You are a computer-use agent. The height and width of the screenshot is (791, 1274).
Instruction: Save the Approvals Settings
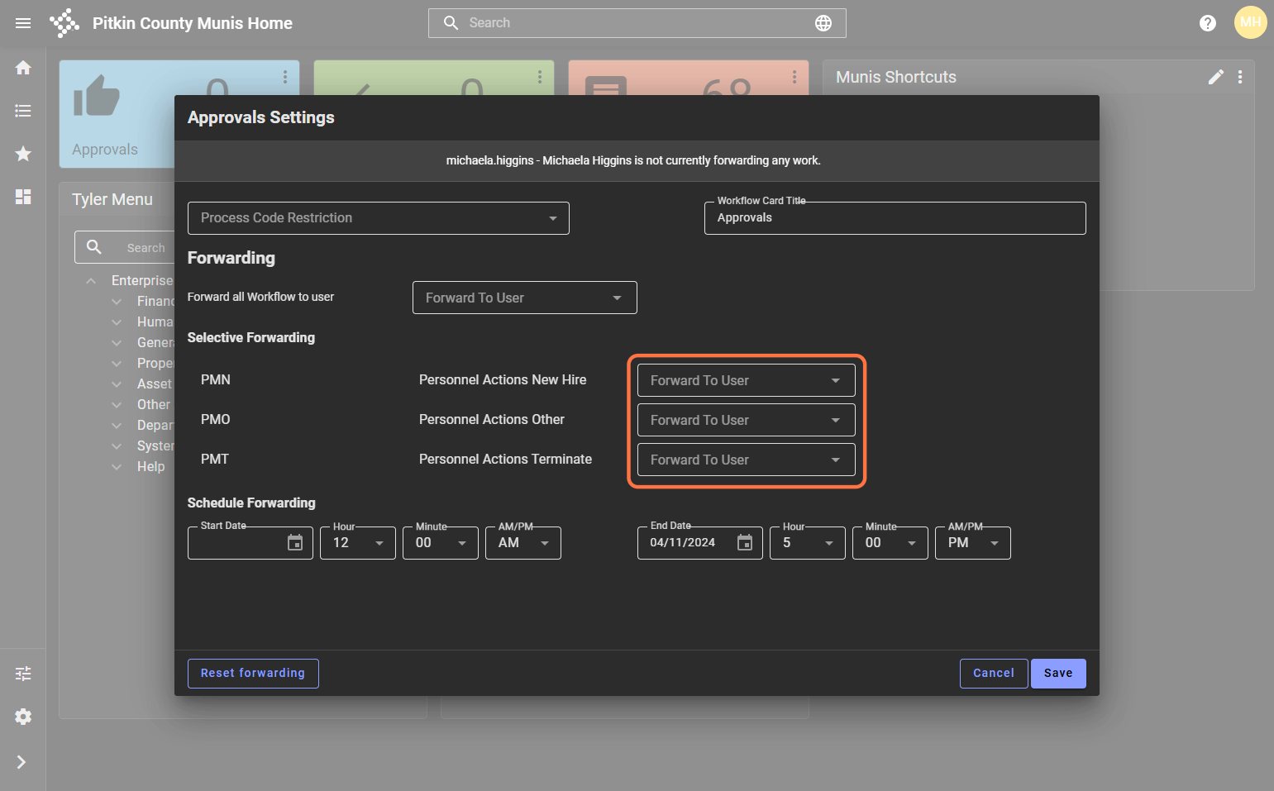1058,674
